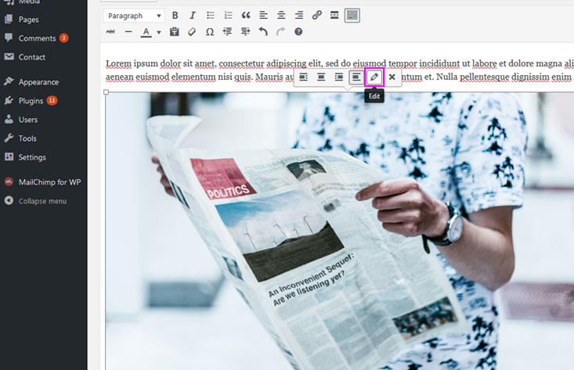Click the image top-left resize handle

pos(106,92)
